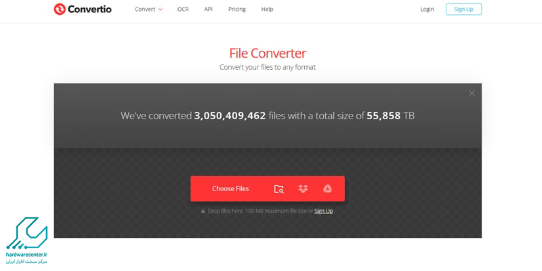Click the Login link

coord(427,9)
